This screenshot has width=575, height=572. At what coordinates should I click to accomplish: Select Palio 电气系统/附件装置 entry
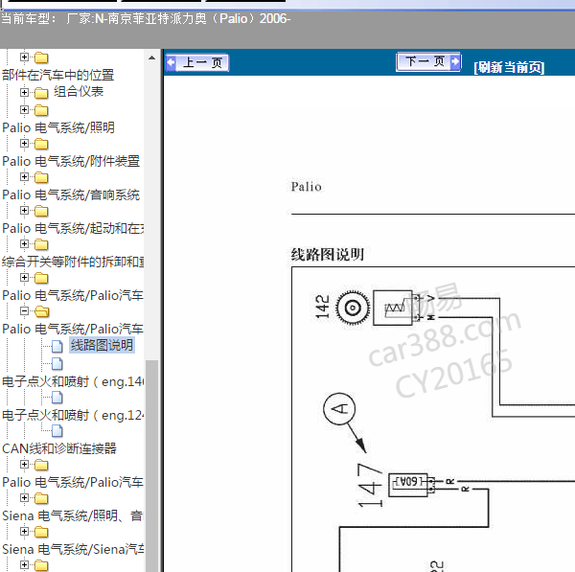71,161
